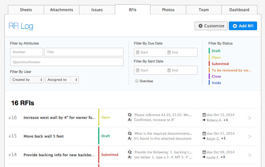Click calendar icon in Due Date Start field
The image size is (265, 167).
(137, 52)
